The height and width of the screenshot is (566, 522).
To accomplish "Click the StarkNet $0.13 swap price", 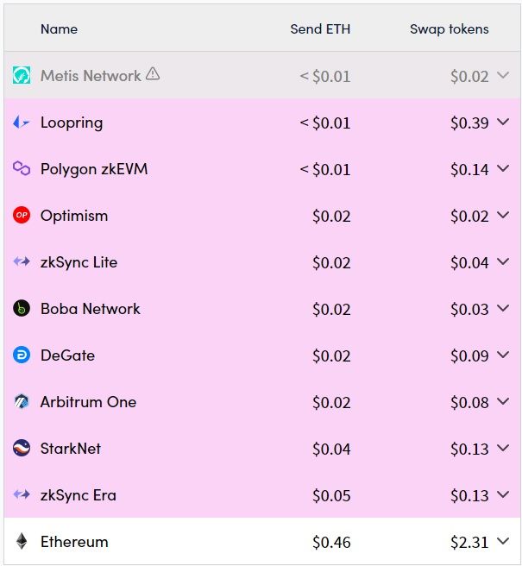I will (469, 449).
